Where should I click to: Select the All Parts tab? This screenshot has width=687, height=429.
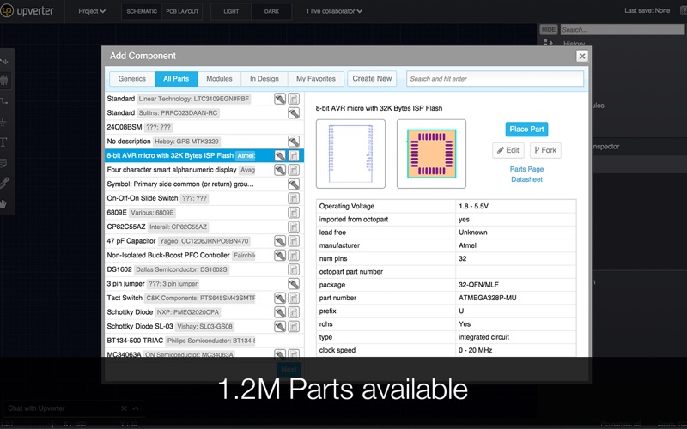(176, 79)
